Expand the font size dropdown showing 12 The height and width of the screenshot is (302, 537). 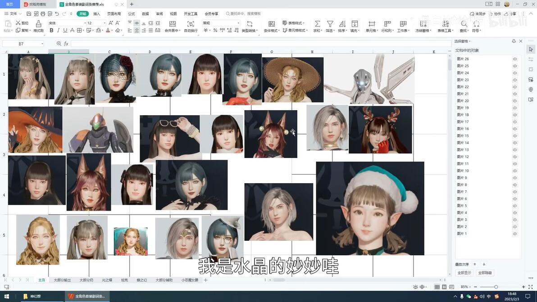tap(105, 23)
